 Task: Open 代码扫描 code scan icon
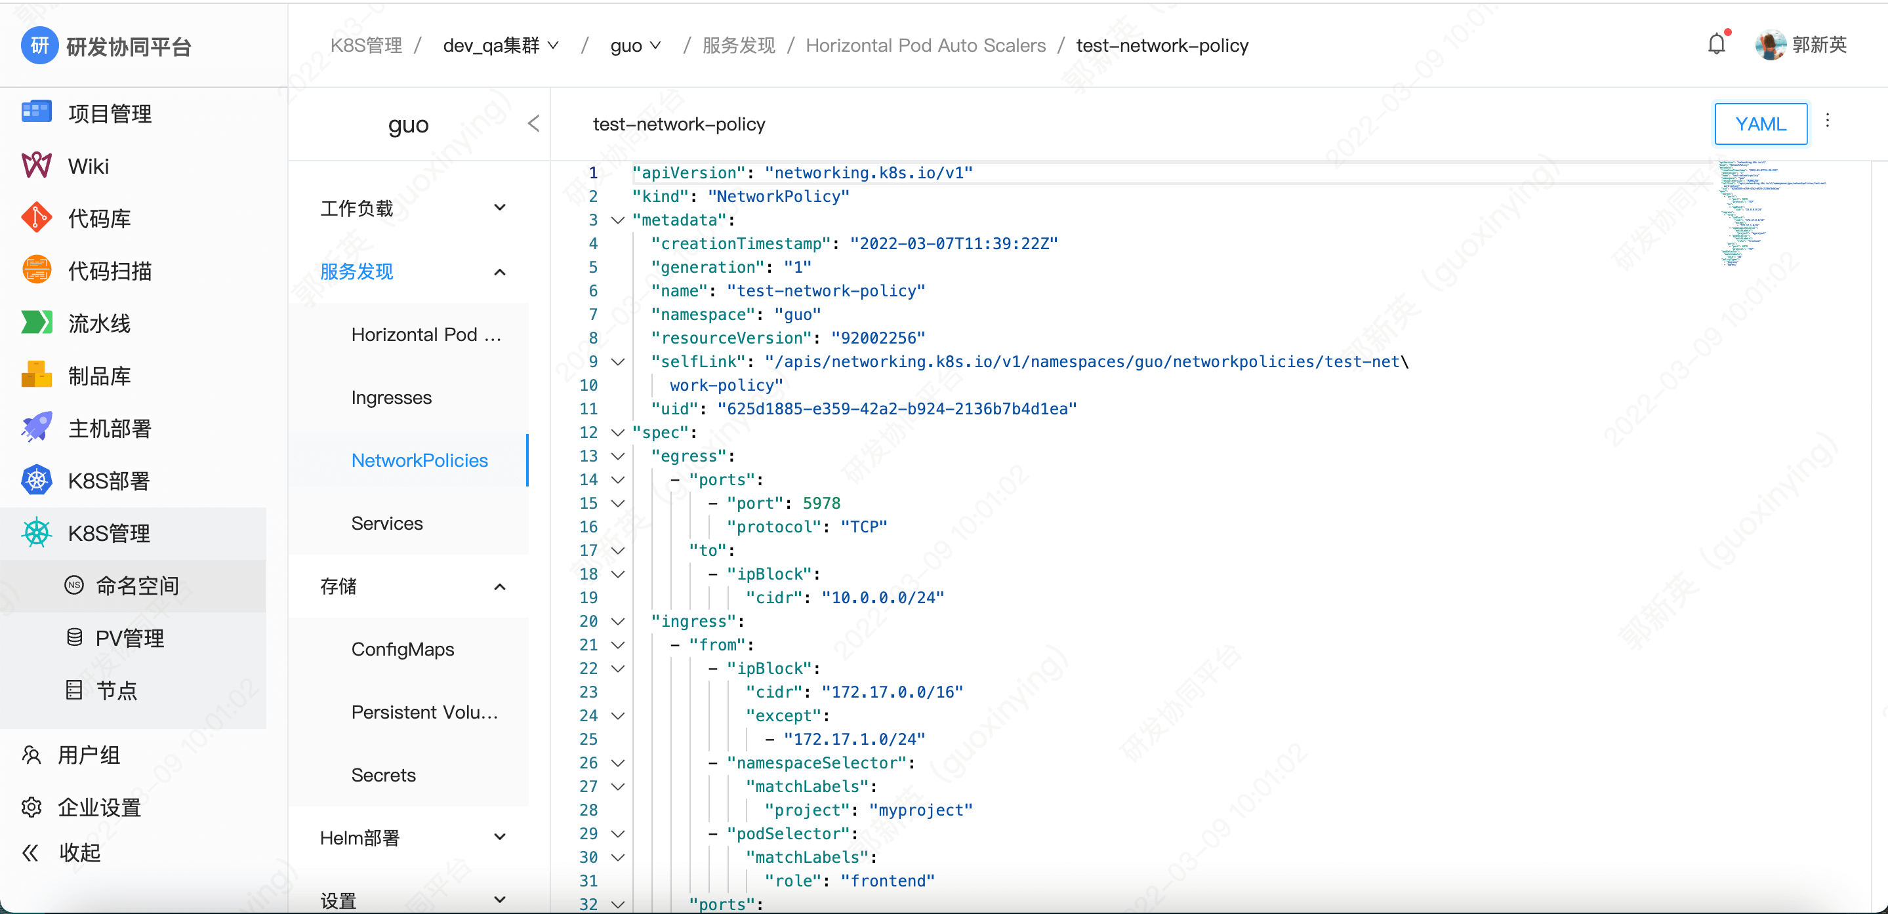click(36, 270)
